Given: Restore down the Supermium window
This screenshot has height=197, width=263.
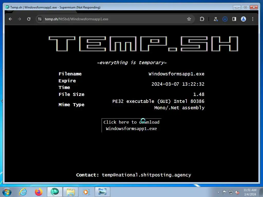Looking at the screenshot, I should (x=245, y=7).
